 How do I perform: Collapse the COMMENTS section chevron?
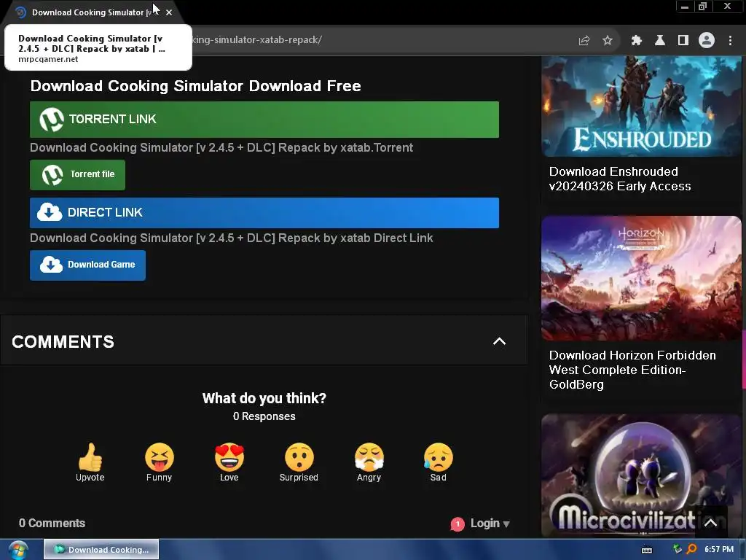pos(499,341)
